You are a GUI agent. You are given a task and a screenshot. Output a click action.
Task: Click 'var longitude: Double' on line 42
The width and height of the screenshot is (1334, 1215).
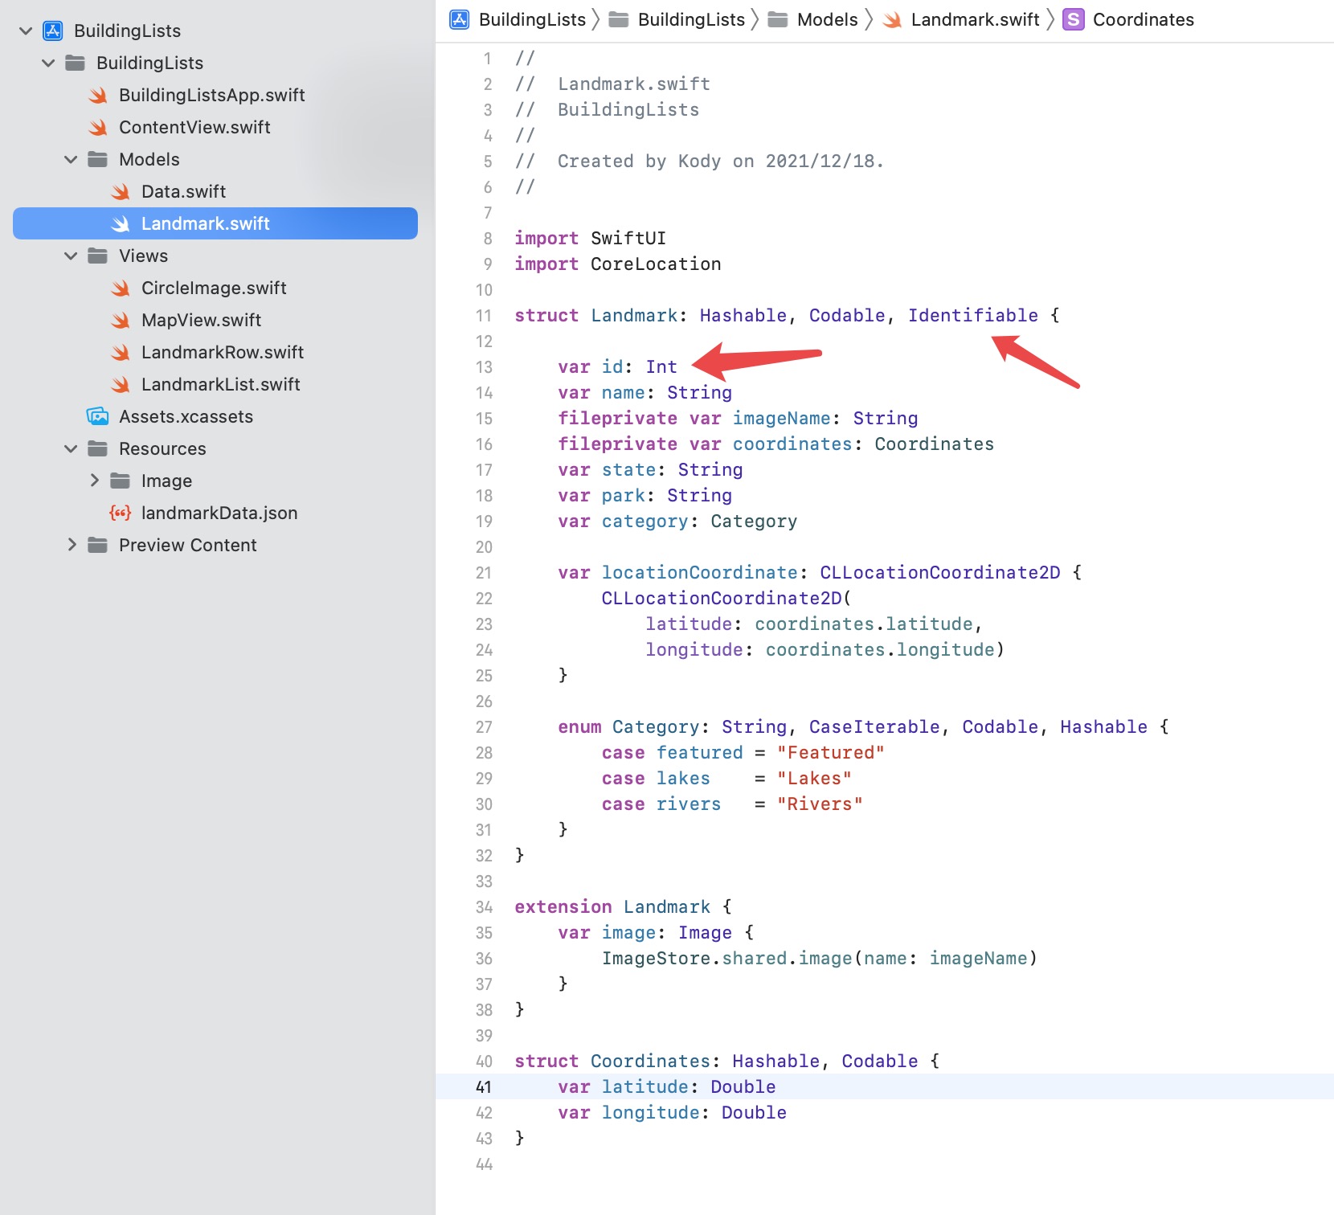tap(672, 1112)
